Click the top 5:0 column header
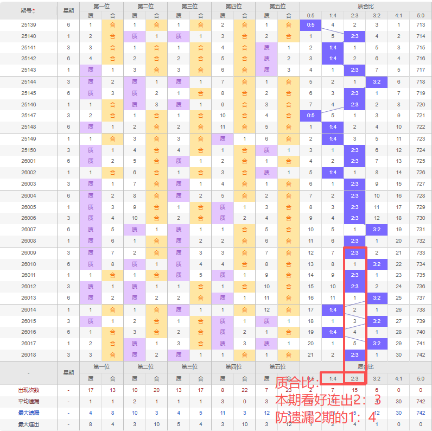 coord(421,15)
